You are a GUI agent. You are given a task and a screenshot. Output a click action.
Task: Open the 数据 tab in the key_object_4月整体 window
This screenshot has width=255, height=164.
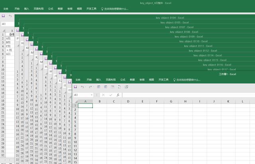[60, 8]
